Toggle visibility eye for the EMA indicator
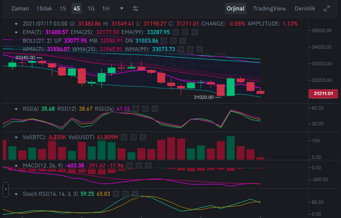The height and width of the screenshot is (218, 341). click(176, 32)
